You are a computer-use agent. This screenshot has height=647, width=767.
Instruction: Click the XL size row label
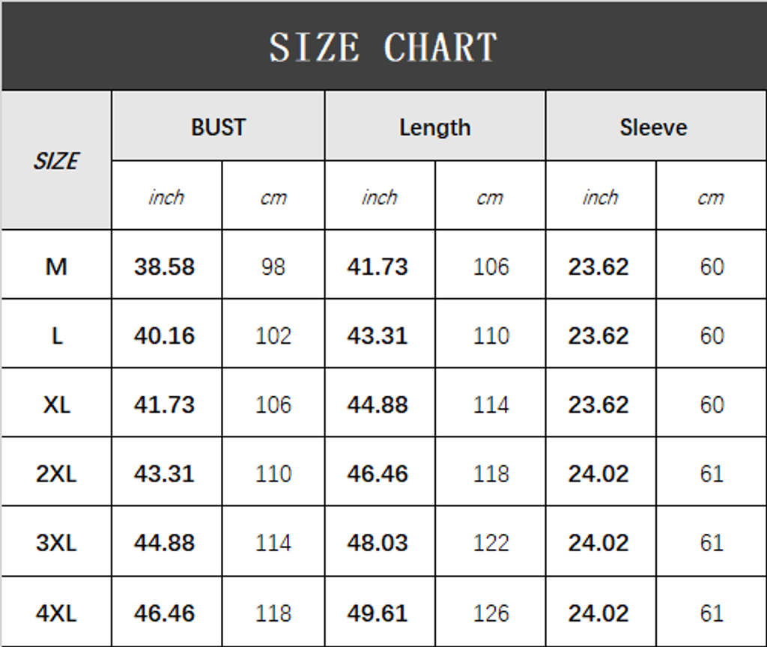coord(56,404)
